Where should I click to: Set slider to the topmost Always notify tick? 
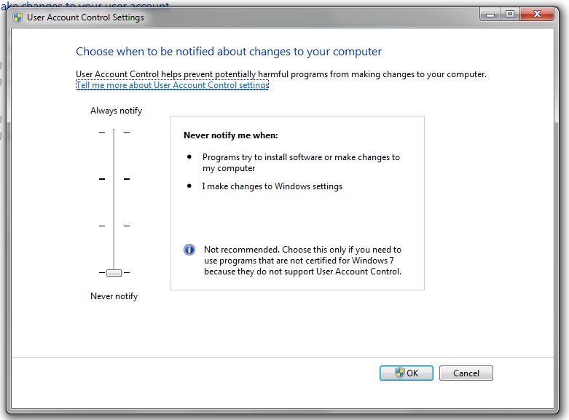[114, 132]
